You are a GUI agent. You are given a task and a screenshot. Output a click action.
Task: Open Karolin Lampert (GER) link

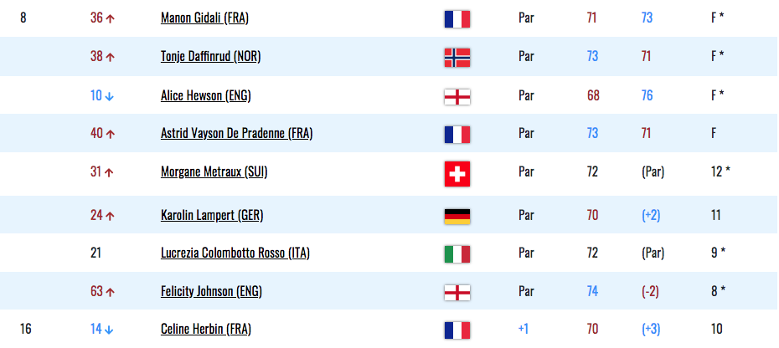click(x=212, y=216)
